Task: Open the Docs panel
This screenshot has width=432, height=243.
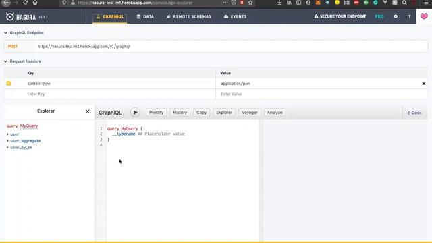Action: click(414, 113)
